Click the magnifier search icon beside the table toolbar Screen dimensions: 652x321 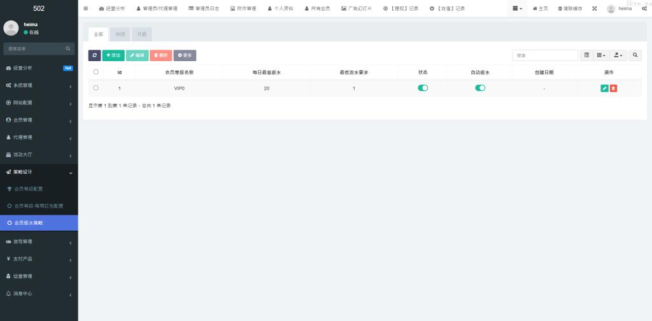tap(635, 55)
